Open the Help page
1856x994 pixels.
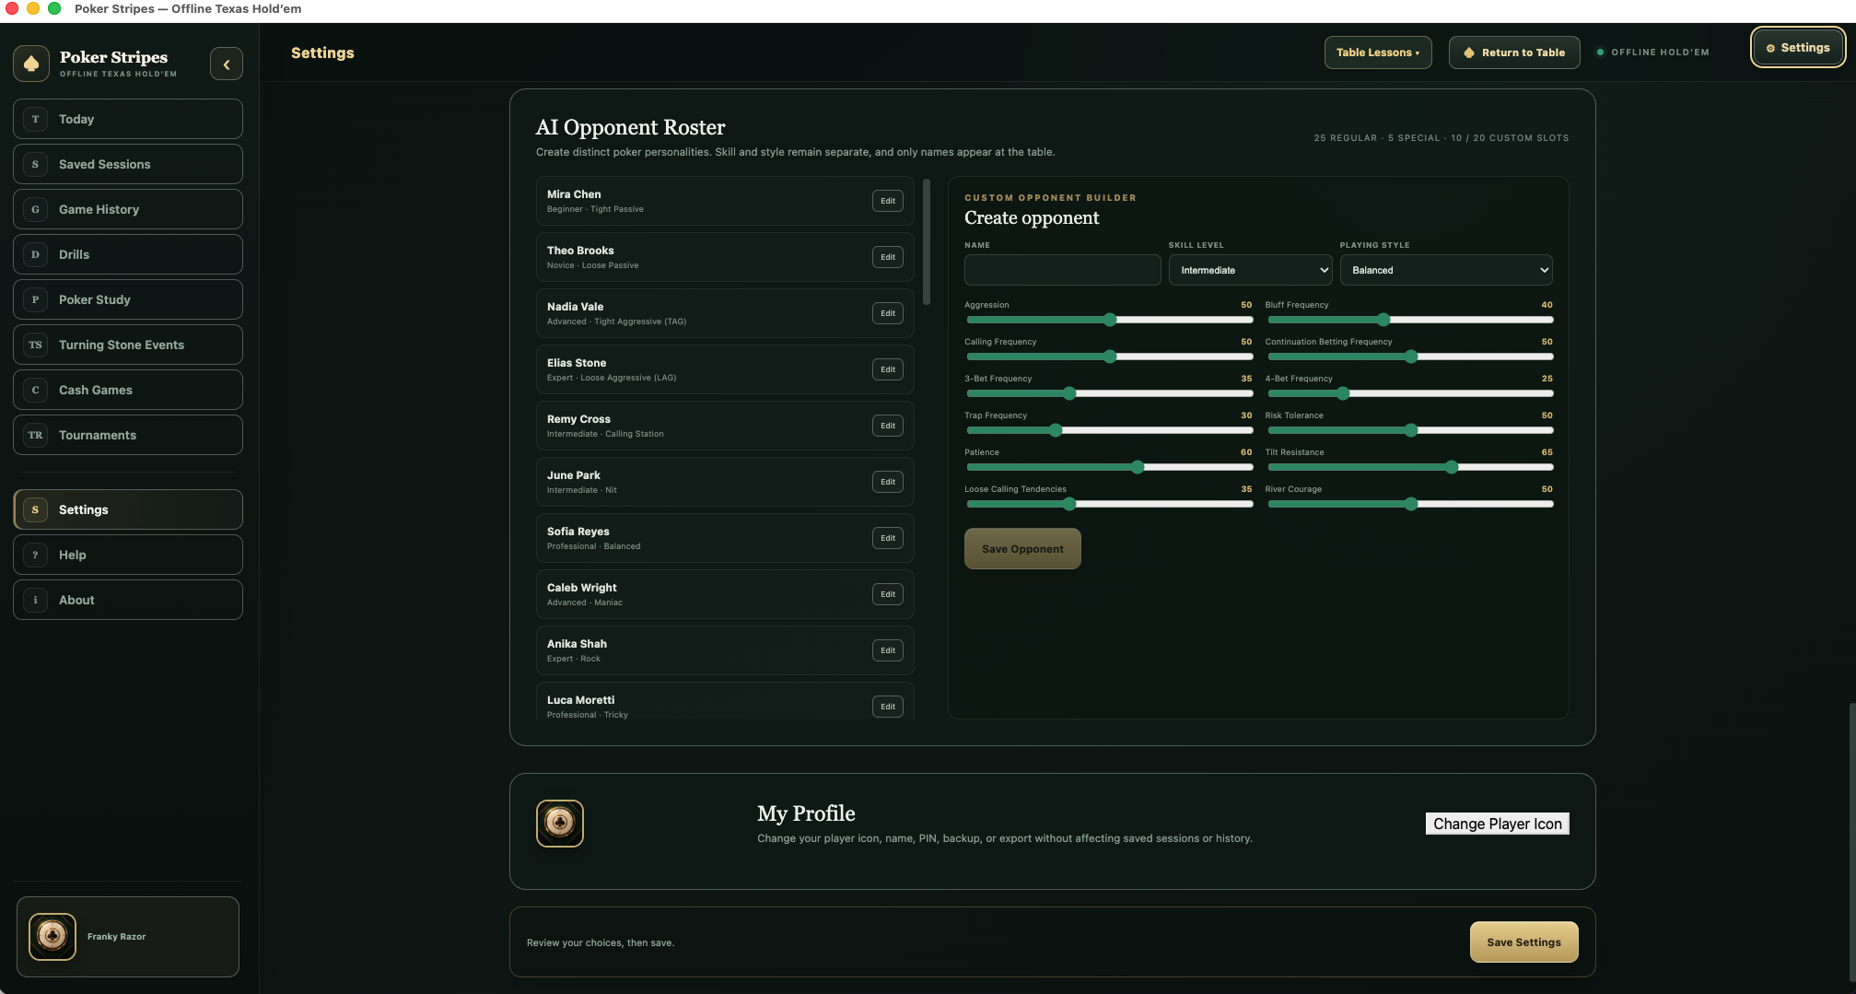(x=128, y=555)
